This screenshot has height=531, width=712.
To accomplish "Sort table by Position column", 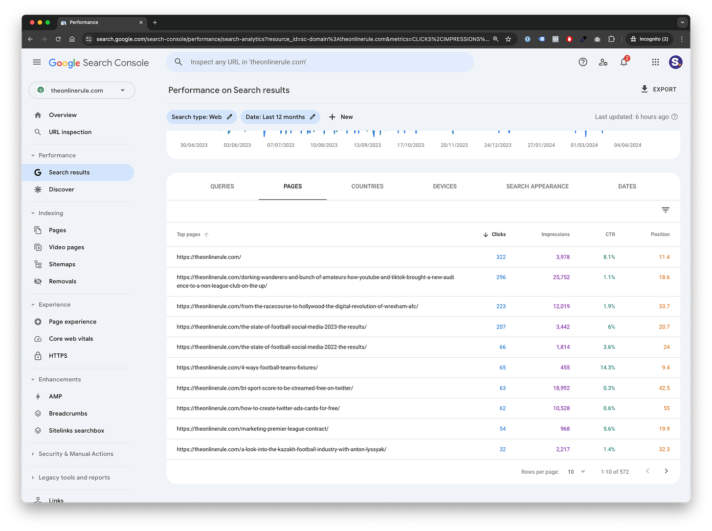I will coord(660,234).
